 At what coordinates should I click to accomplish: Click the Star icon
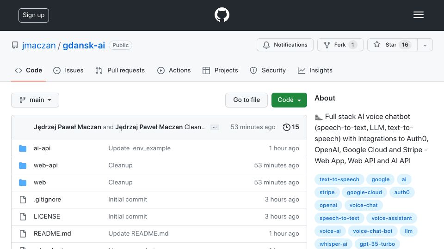pyautogui.click(x=376, y=44)
